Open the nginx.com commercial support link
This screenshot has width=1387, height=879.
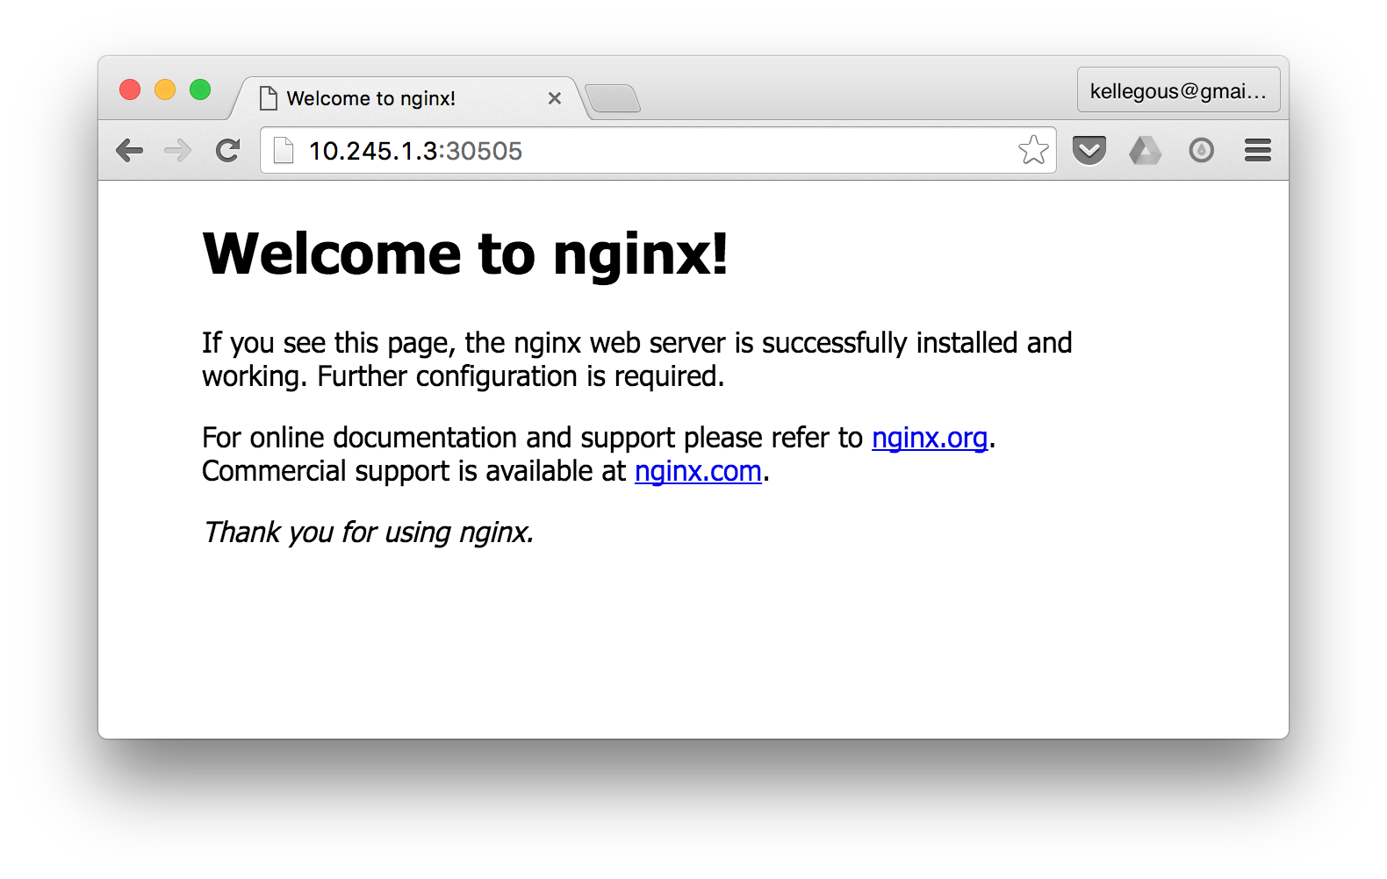tap(698, 471)
